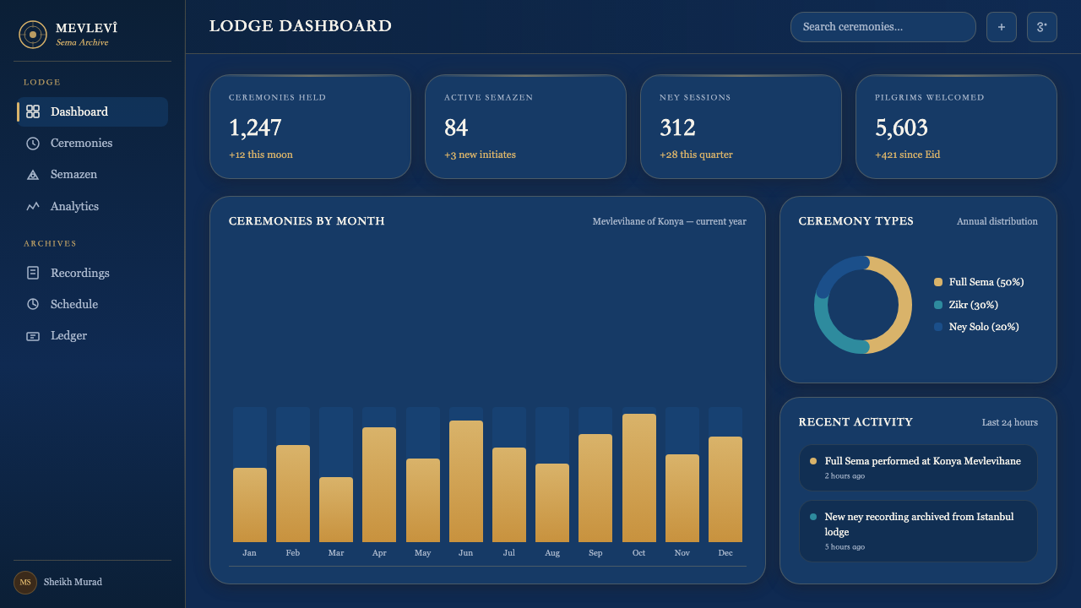The height and width of the screenshot is (608, 1081).
Task: Click the Oct bar in the chart
Action: pyautogui.click(x=639, y=478)
